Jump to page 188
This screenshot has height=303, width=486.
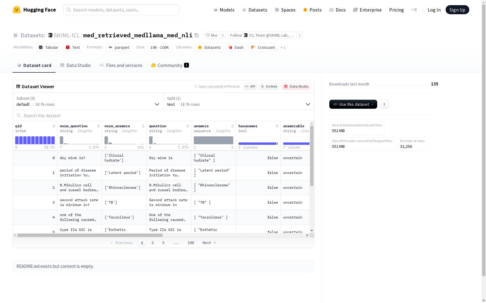[x=191, y=243]
